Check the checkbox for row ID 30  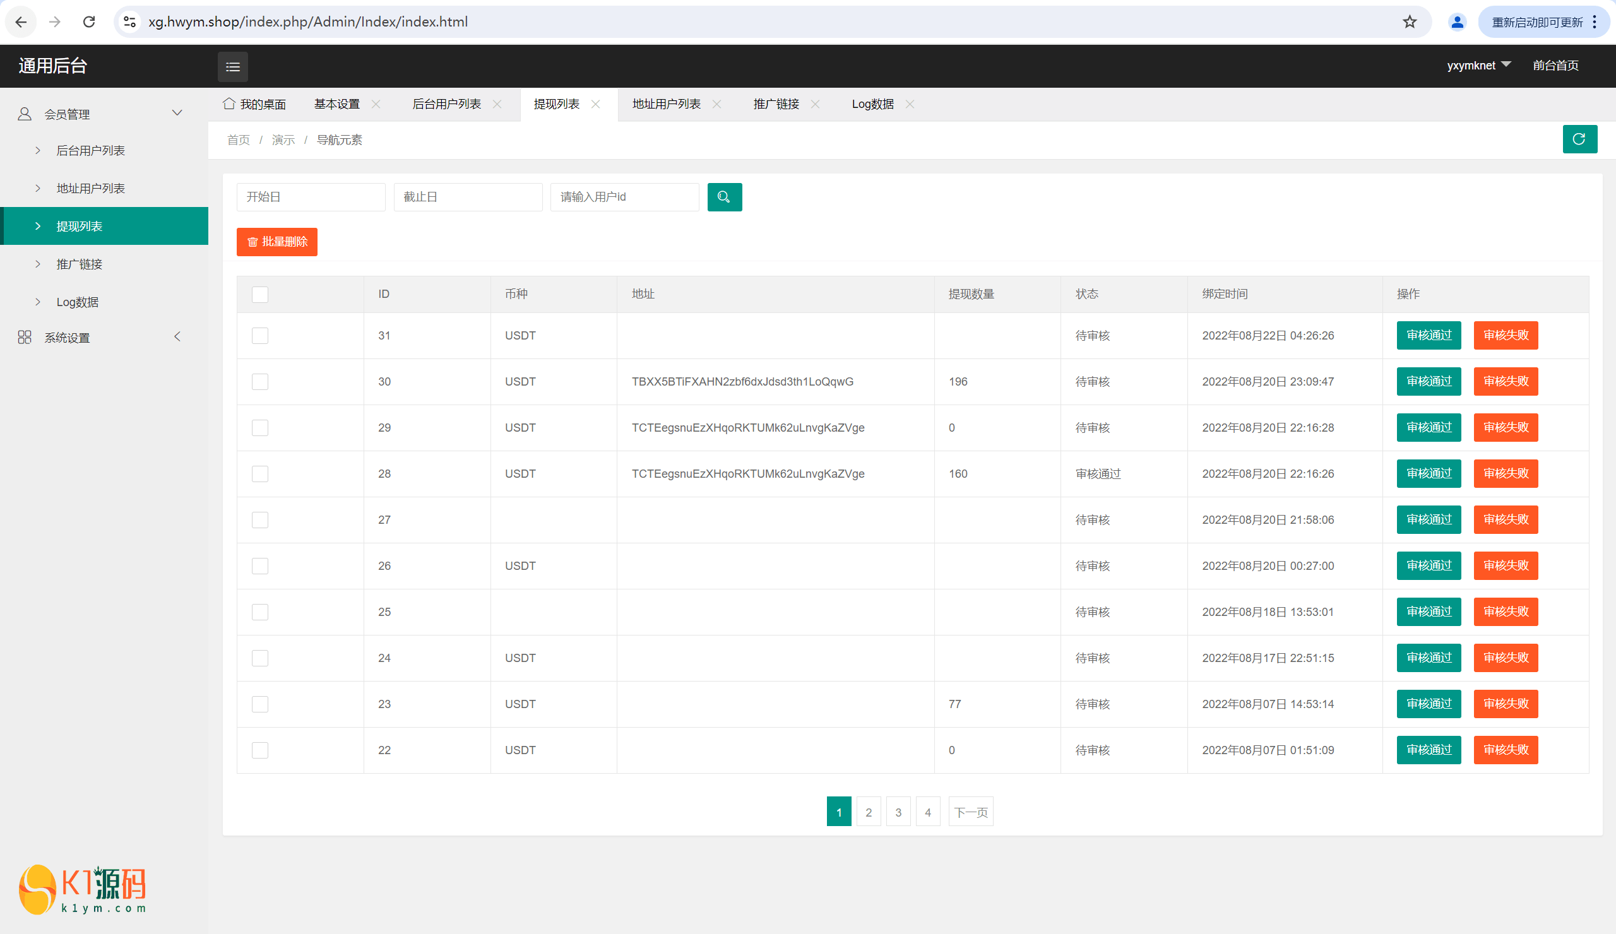click(x=259, y=381)
